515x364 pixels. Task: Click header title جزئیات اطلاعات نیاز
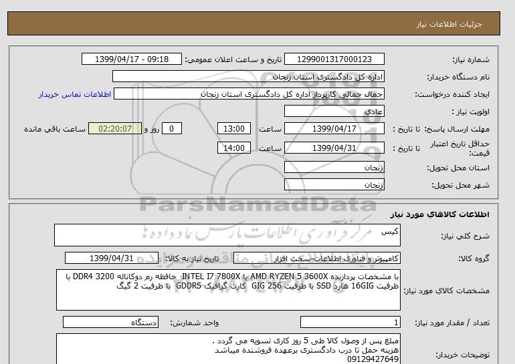[x=449, y=25]
